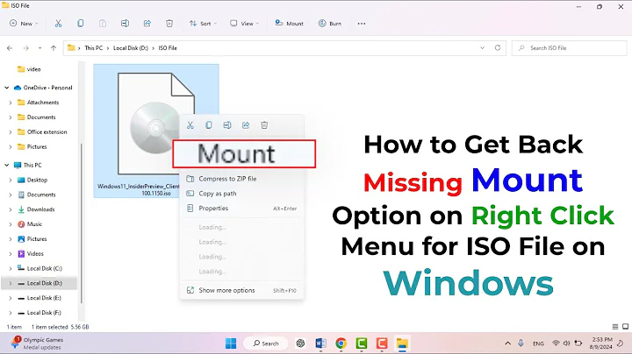Click the Search ISO File box
Viewport: 632px width, 354px height.
coord(569,48)
